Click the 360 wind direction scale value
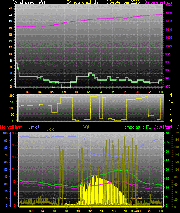180x213 pixels. 12,96
